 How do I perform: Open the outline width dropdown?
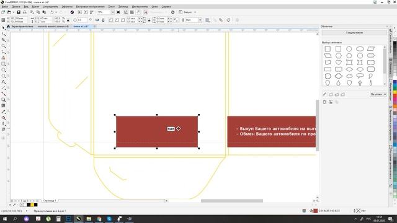(200, 20)
